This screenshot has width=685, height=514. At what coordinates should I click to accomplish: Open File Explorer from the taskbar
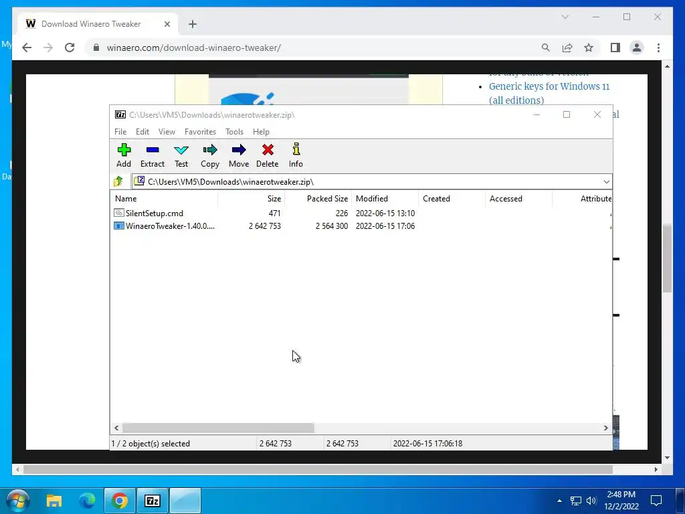click(x=54, y=501)
